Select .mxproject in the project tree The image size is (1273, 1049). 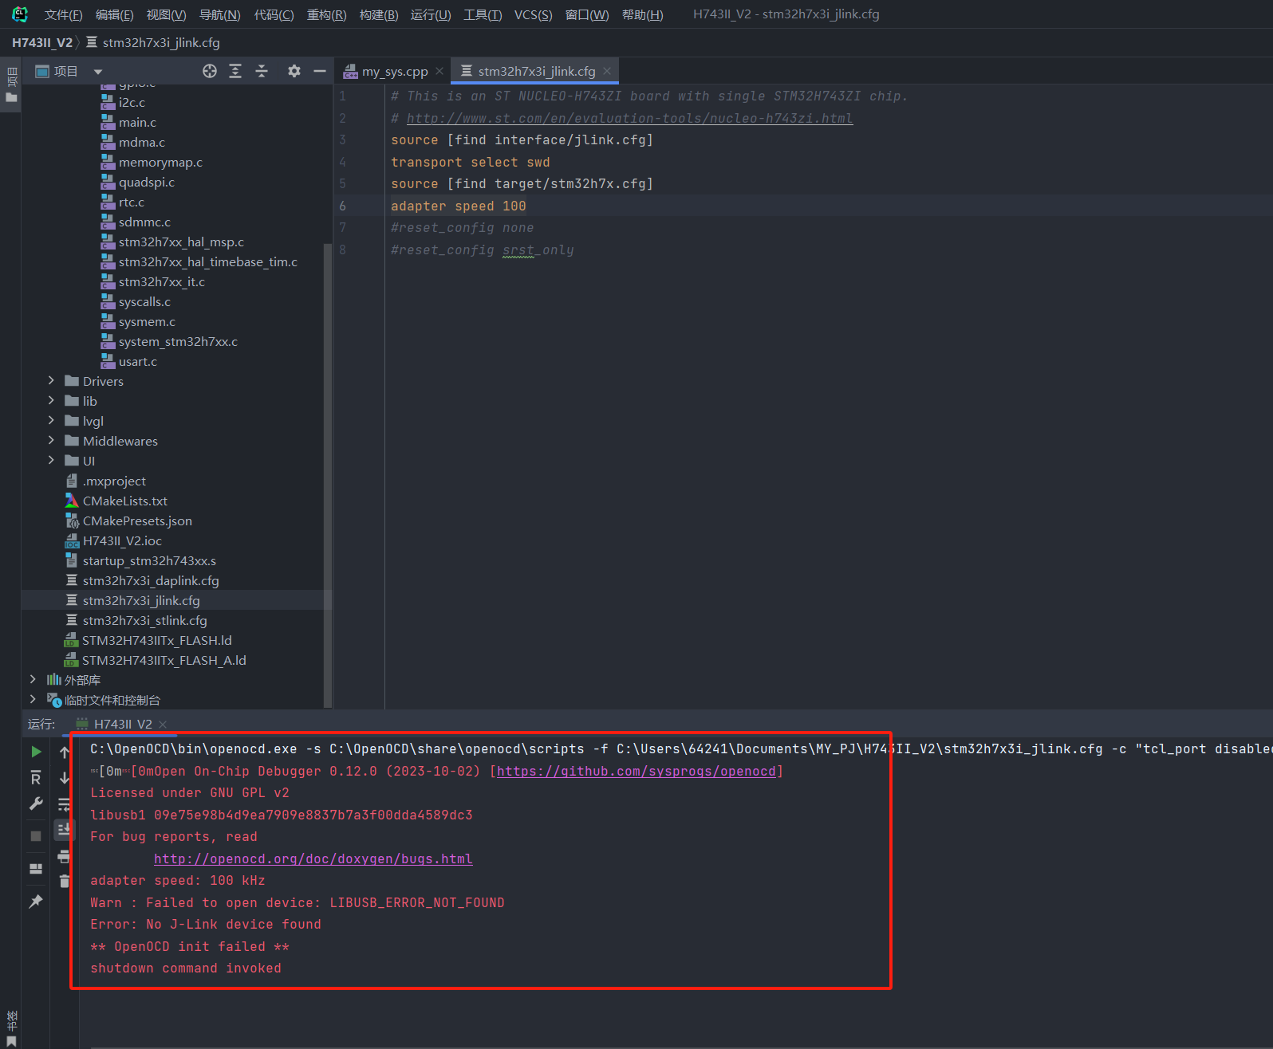click(x=114, y=481)
